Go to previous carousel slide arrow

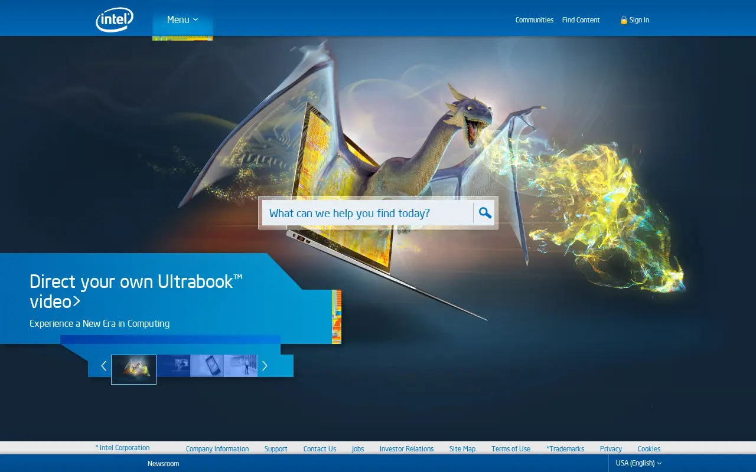[x=103, y=366]
